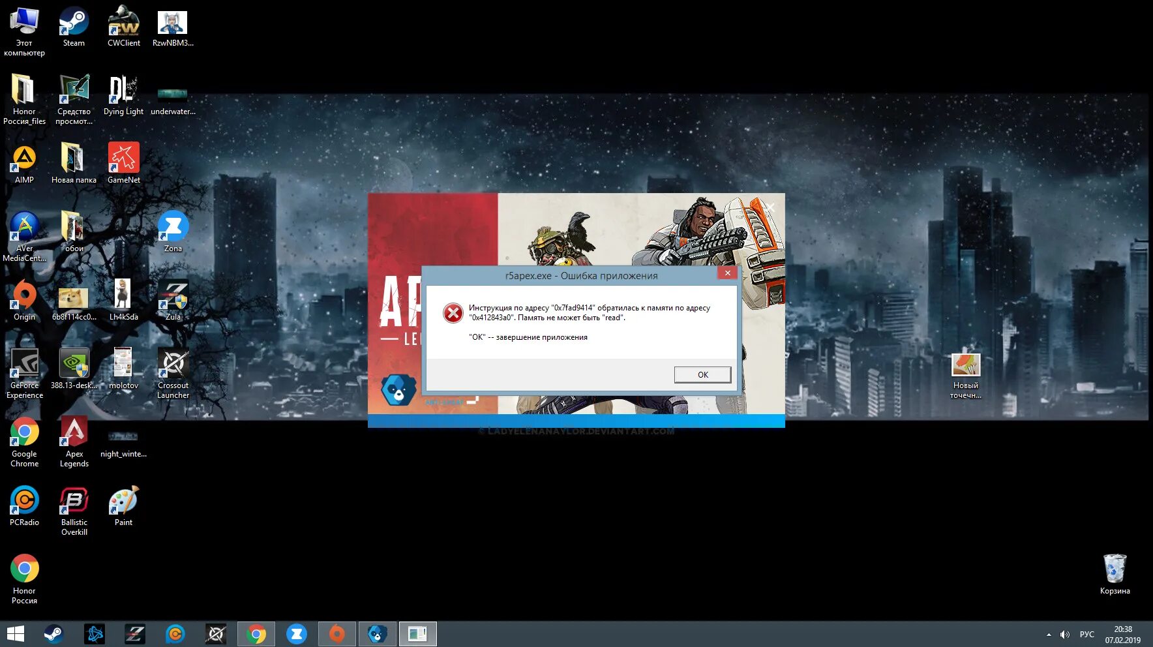Launch Battle.net from the taskbar

(x=95, y=633)
